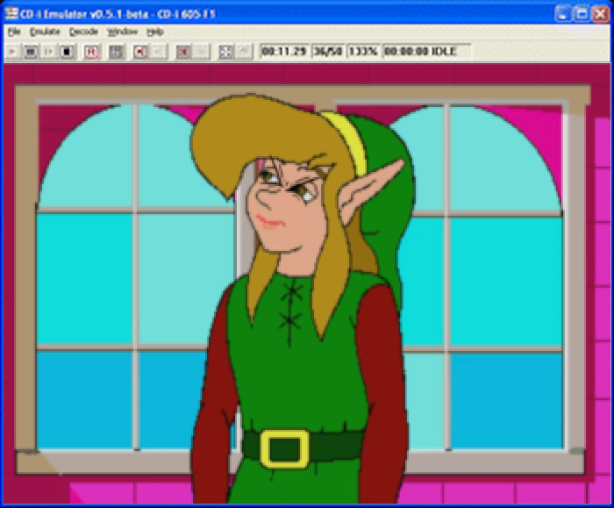This screenshot has height=508, width=614.
Task: Click the CD-i Emulator window title bar
Action: coord(307,14)
